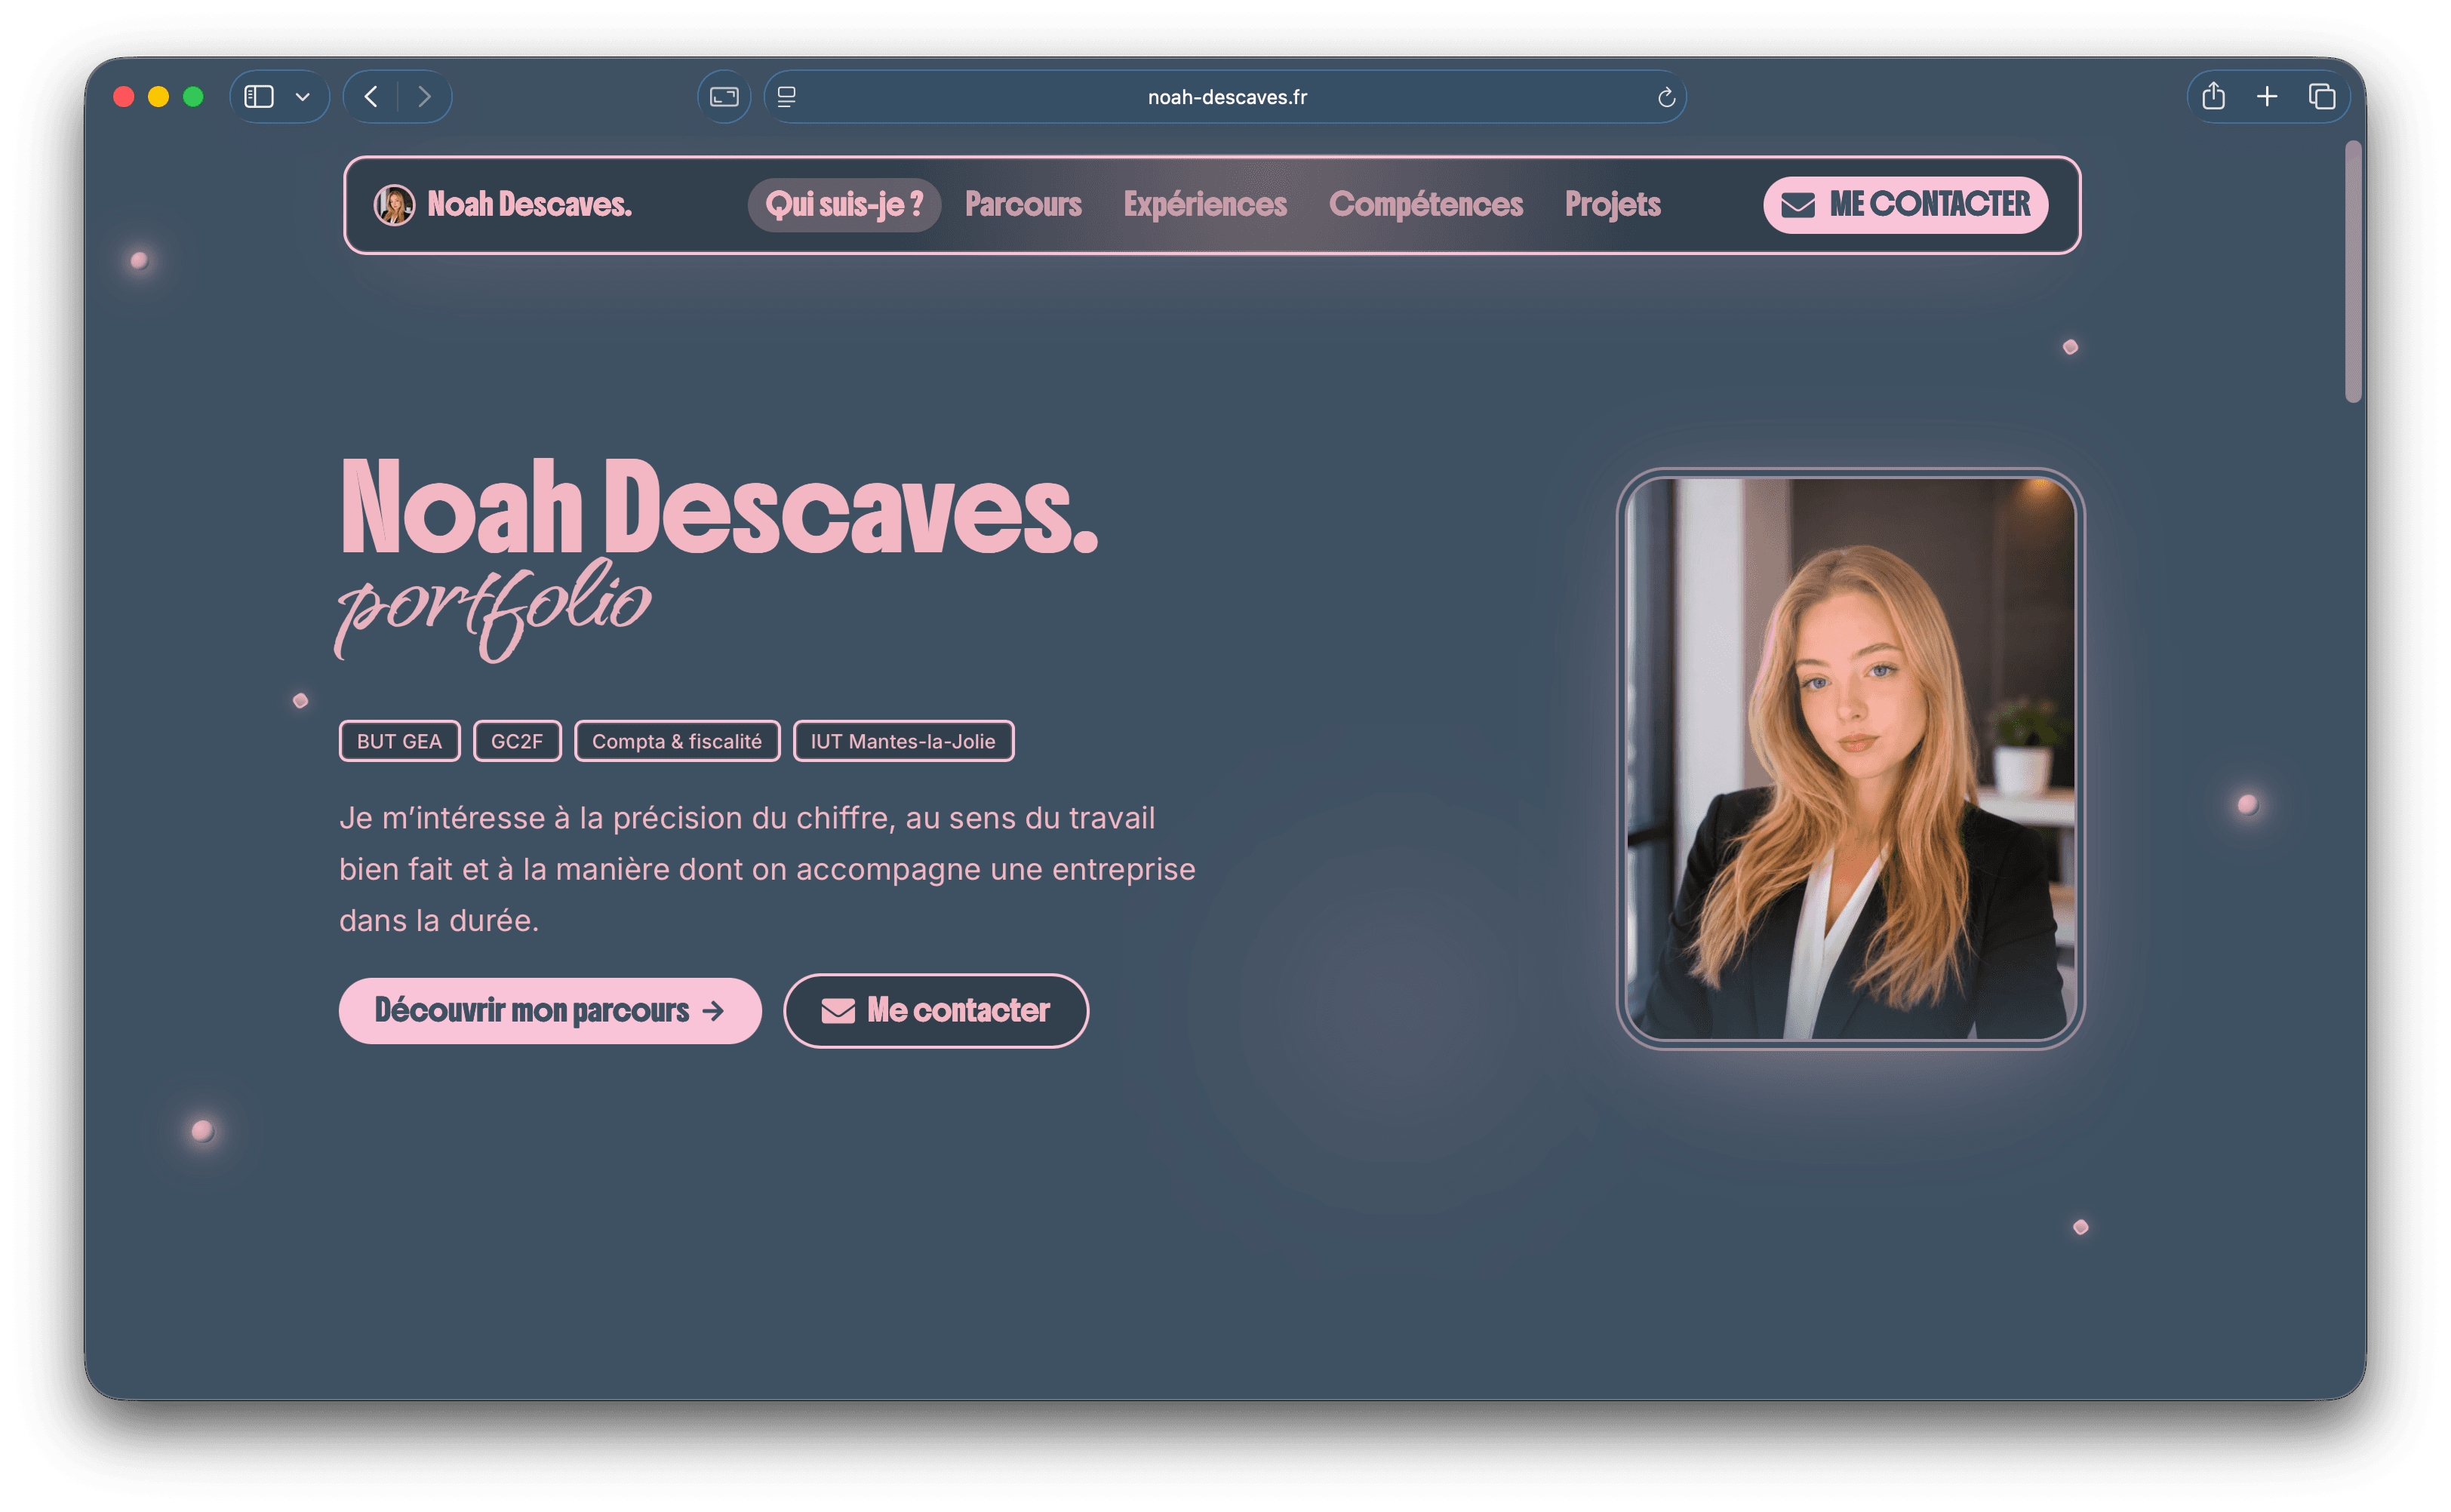Click the Compta & fiscalité tag
The width and height of the screenshot is (2451, 1512).
[677, 741]
